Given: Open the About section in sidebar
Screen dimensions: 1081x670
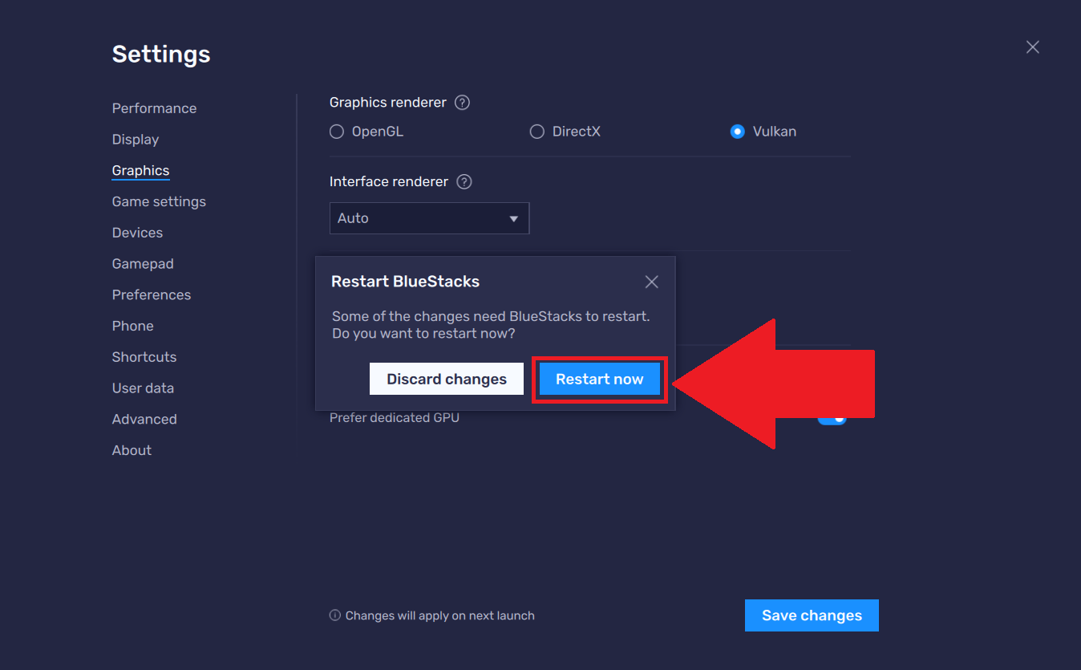Looking at the screenshot, I should [132, 450].
